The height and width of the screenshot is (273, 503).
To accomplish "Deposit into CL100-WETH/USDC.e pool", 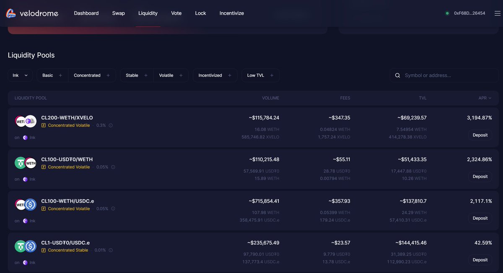I will pyautogui.click(x=480, y=218).
